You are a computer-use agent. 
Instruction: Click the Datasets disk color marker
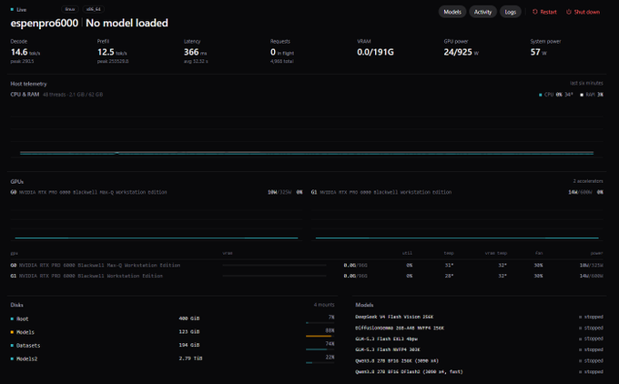point(12,346)
